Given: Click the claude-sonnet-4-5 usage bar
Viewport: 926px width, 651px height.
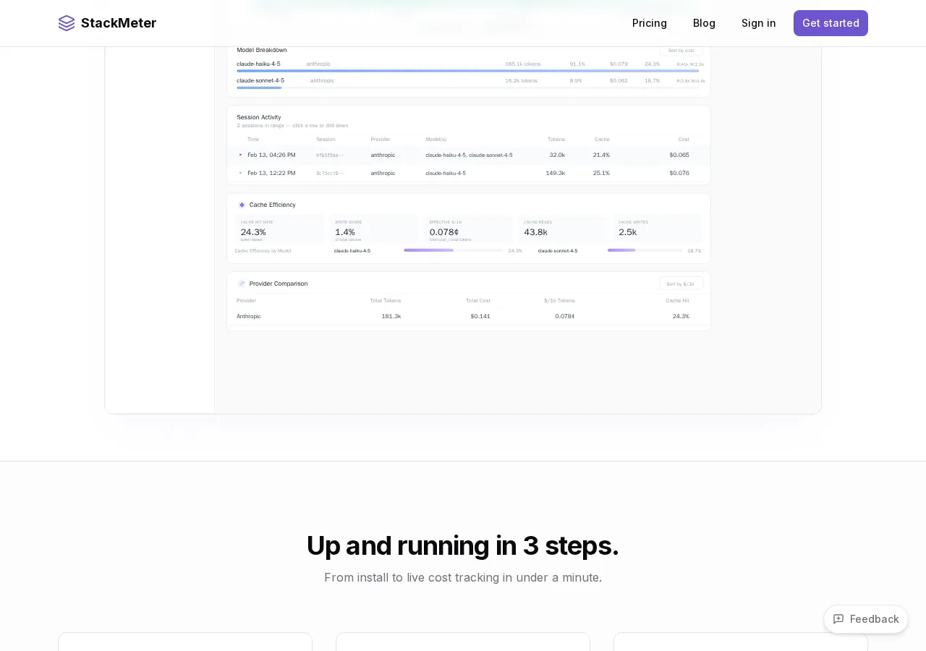Looking at the screenshot, I should 259,88.
